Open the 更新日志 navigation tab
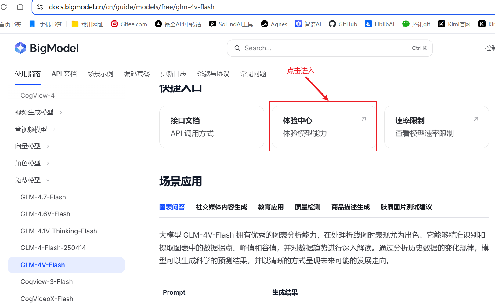495x305 pixels. (x=174, y=74)
